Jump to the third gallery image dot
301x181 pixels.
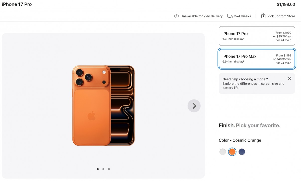click(109, 169)
